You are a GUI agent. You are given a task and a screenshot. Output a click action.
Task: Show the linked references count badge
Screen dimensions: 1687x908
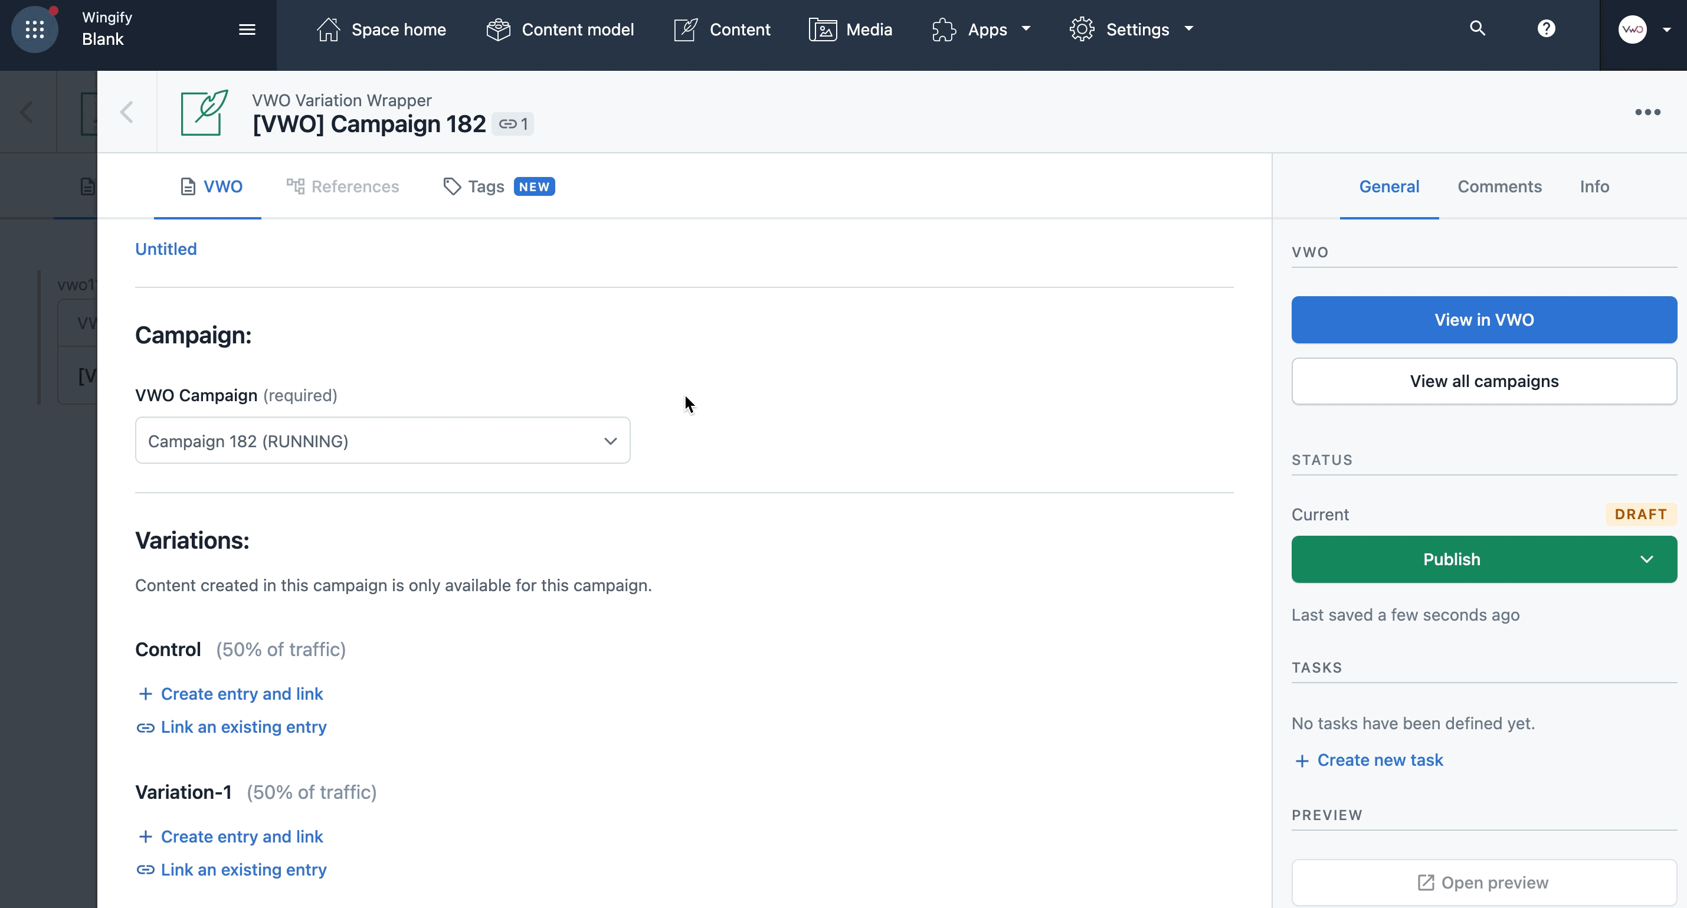pyautogui.click(x=513, y=124)
